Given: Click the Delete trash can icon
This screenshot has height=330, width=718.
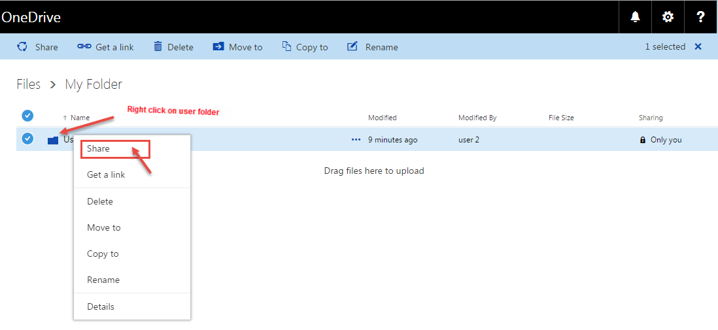Looking at the screenshot, I should click(158, 46).
